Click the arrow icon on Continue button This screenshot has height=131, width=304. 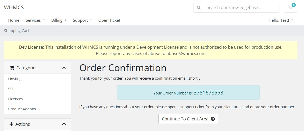(x=213, y=119)
